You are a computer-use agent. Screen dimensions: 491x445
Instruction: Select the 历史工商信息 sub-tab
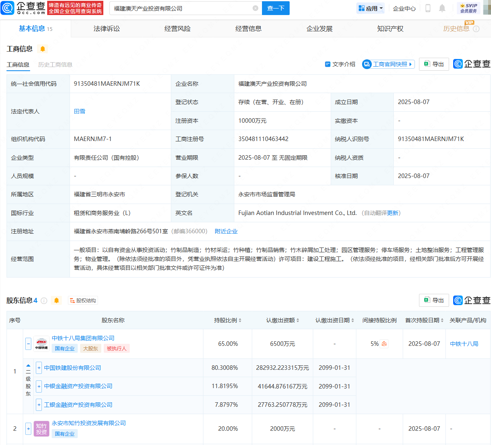(x=55, y=65)
